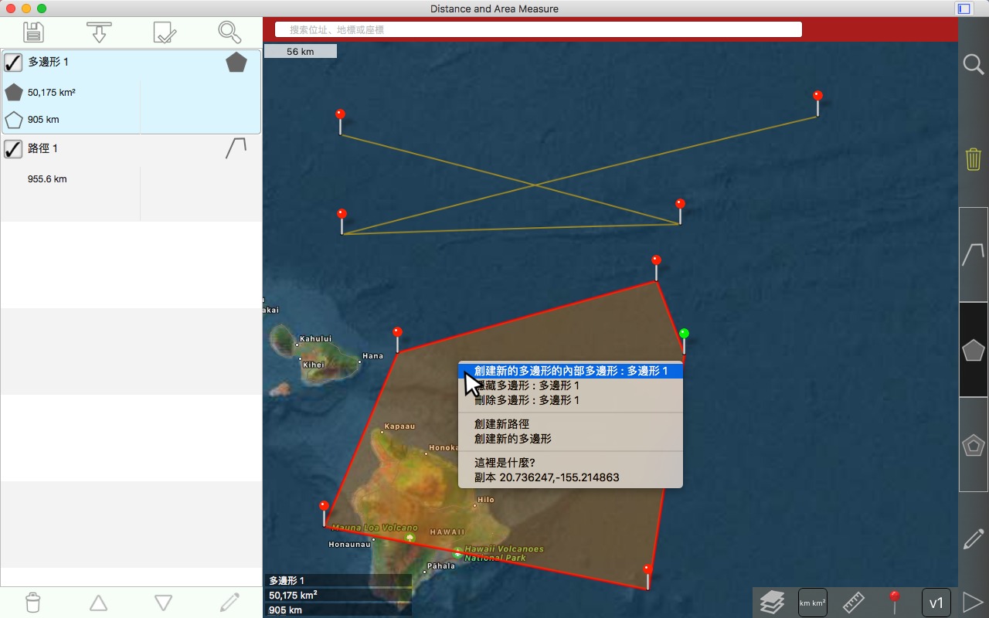Open the v1 version selector

(x=936, y=603)
